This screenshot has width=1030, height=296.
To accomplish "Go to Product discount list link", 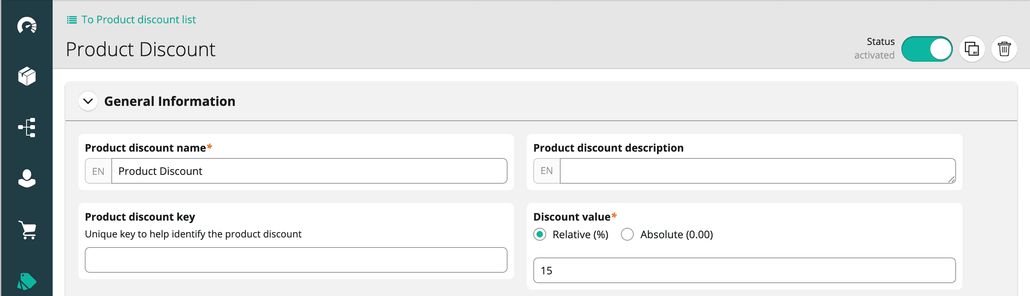I will (x=138, y=20).
